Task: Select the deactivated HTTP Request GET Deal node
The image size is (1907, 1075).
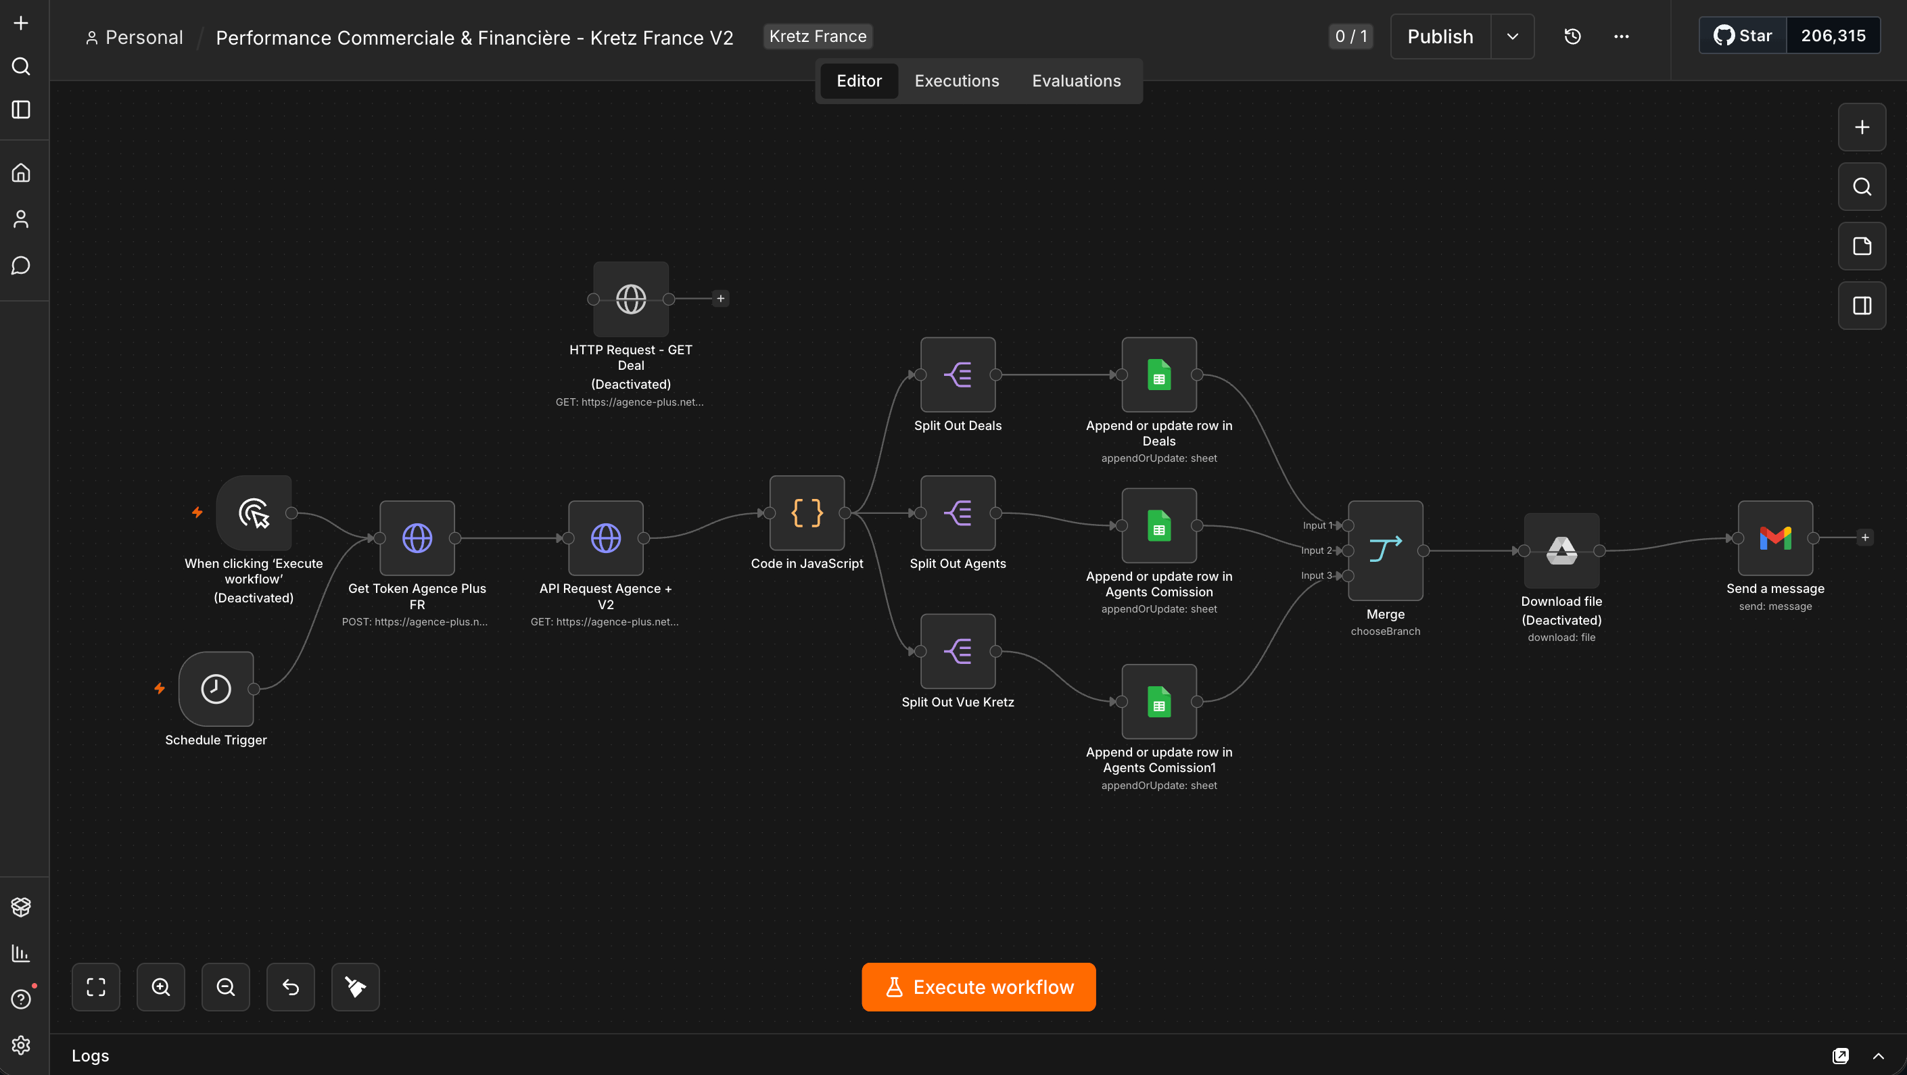Action: pos(631,299)
